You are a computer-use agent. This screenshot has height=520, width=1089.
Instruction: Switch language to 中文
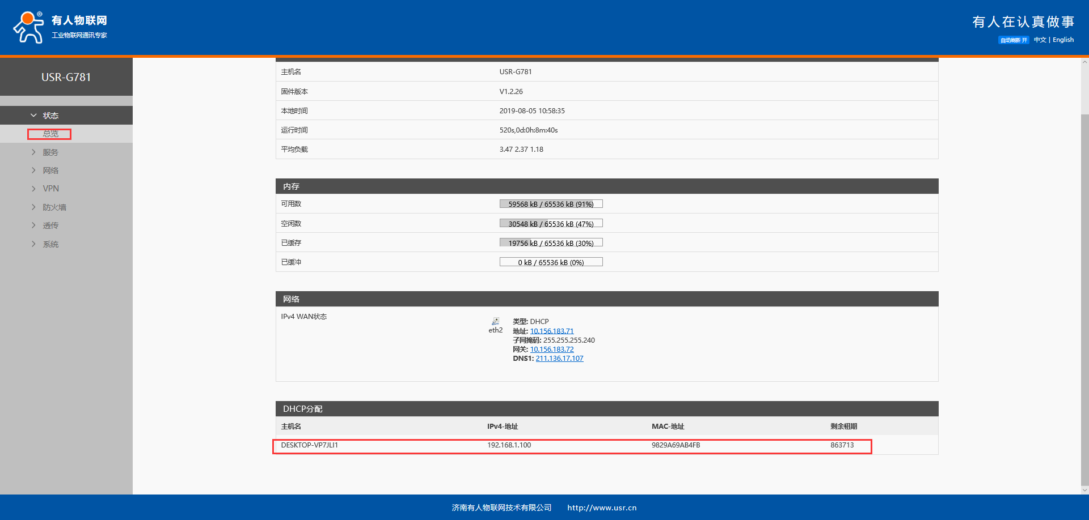click(1040, 40)
